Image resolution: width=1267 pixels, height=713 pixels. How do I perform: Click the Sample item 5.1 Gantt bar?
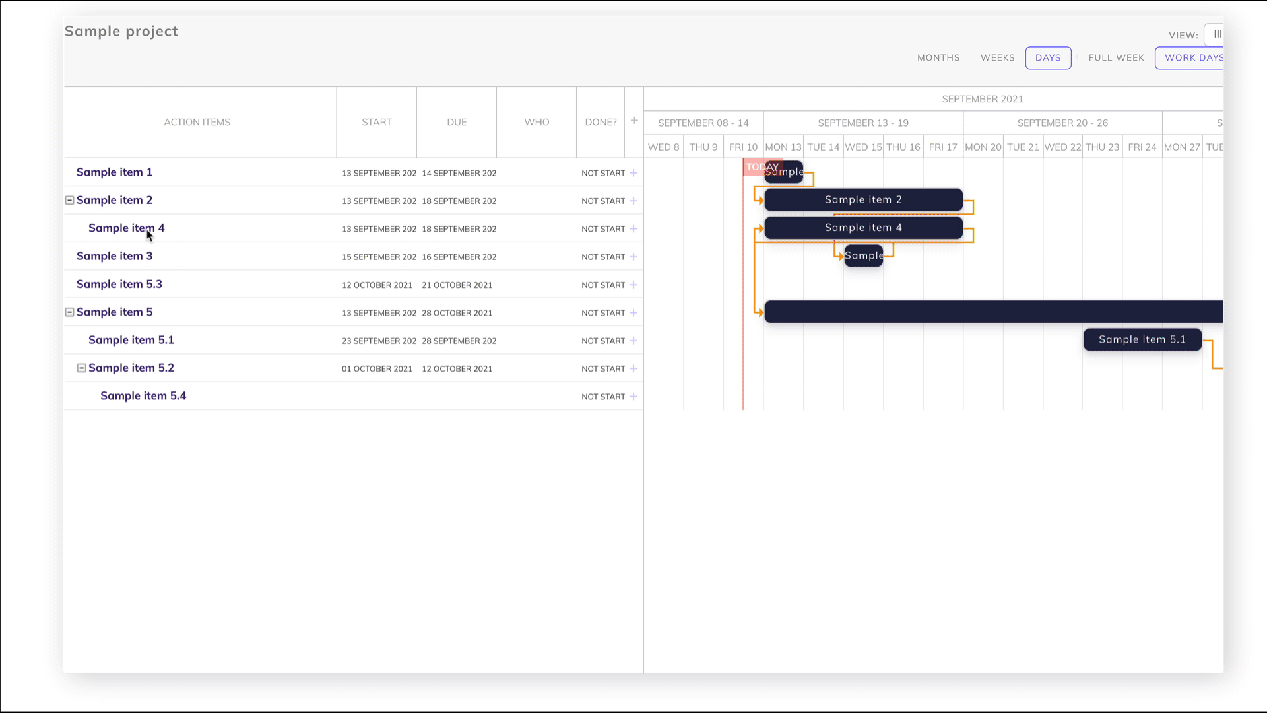[x=1142, y=339]
